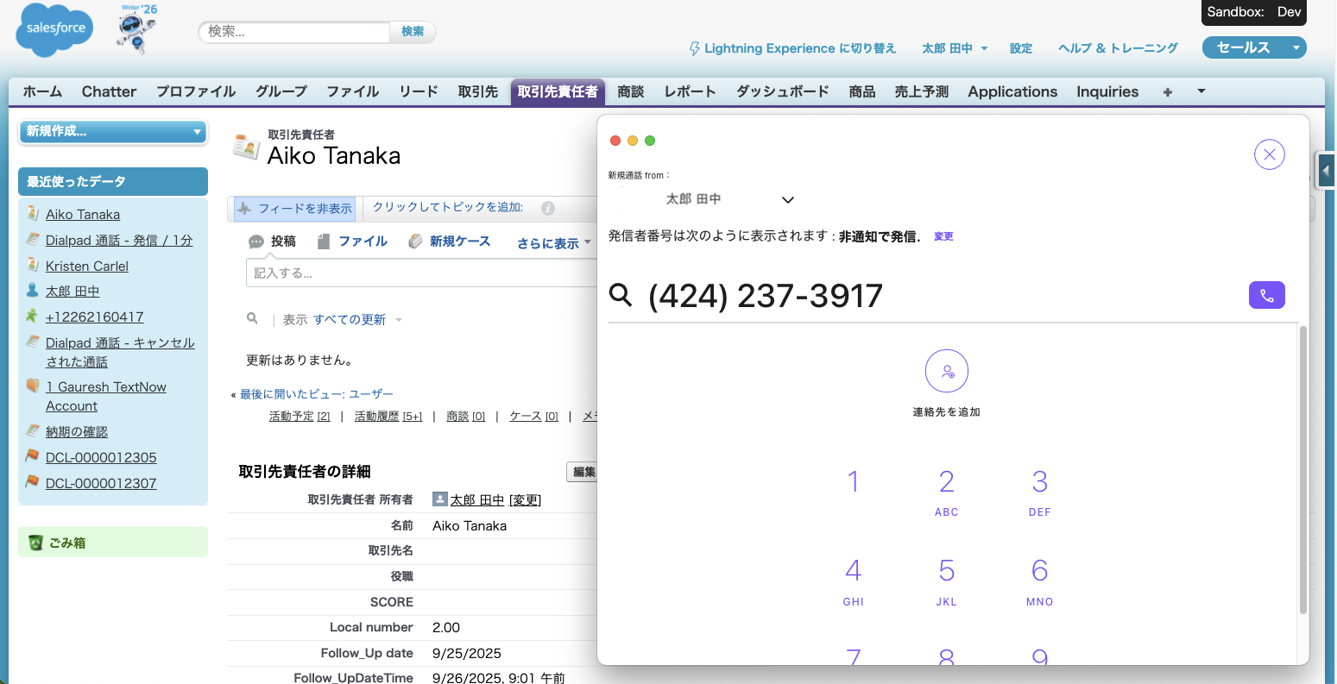Open the 新規作成 dropdown

[112, 131]
